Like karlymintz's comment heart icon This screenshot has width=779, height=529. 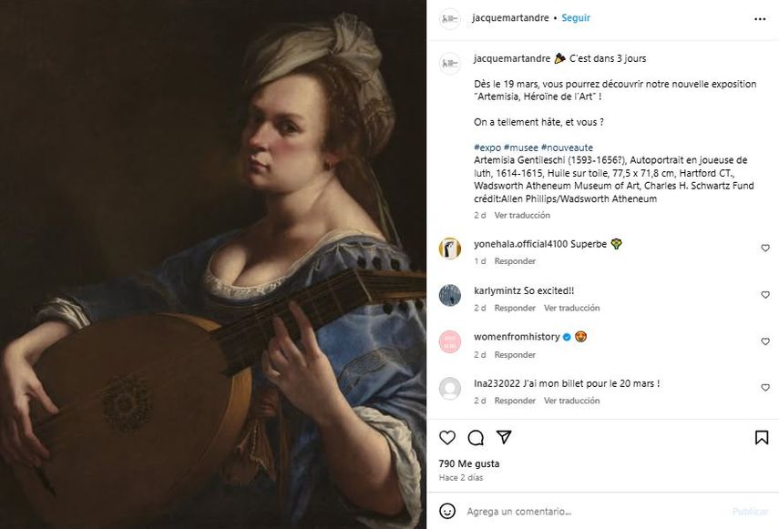pos(764,294)
